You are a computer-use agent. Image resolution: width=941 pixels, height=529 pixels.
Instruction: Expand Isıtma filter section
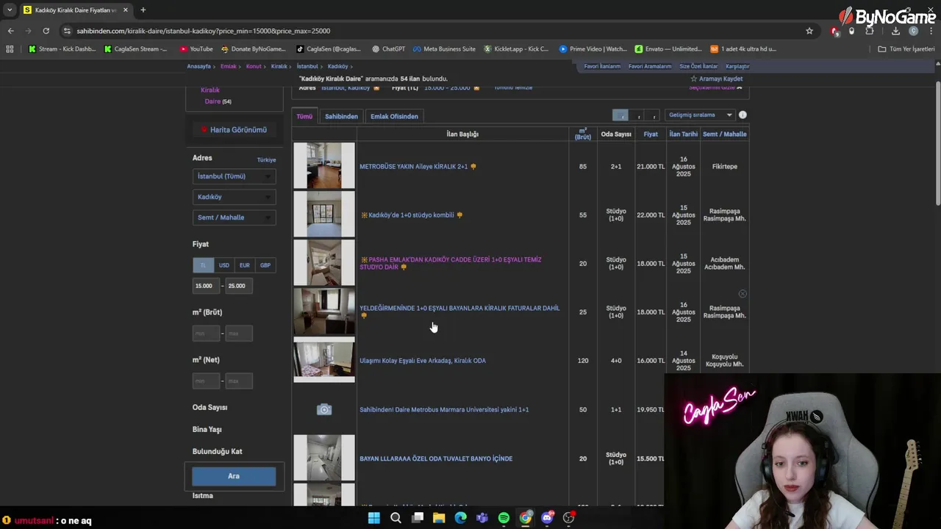202,495
